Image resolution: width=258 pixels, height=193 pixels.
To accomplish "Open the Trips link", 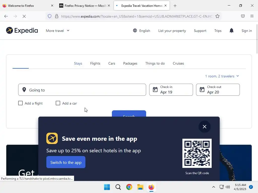I will [x=218, y=31].
